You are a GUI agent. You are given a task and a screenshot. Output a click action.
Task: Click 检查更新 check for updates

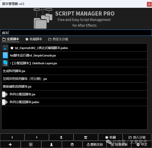pos(119,144)
